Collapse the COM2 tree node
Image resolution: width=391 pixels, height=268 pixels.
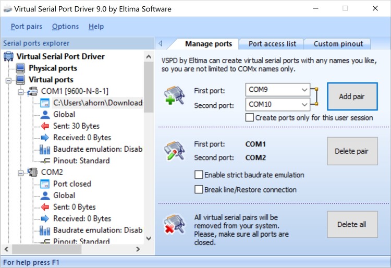click(21, 173)
